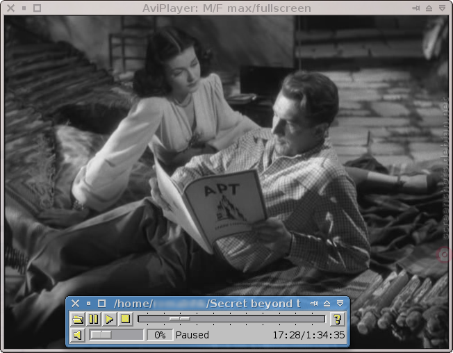
Task: Open the control panel window menu with the down triangle
Action: click(x=340, y=304)
